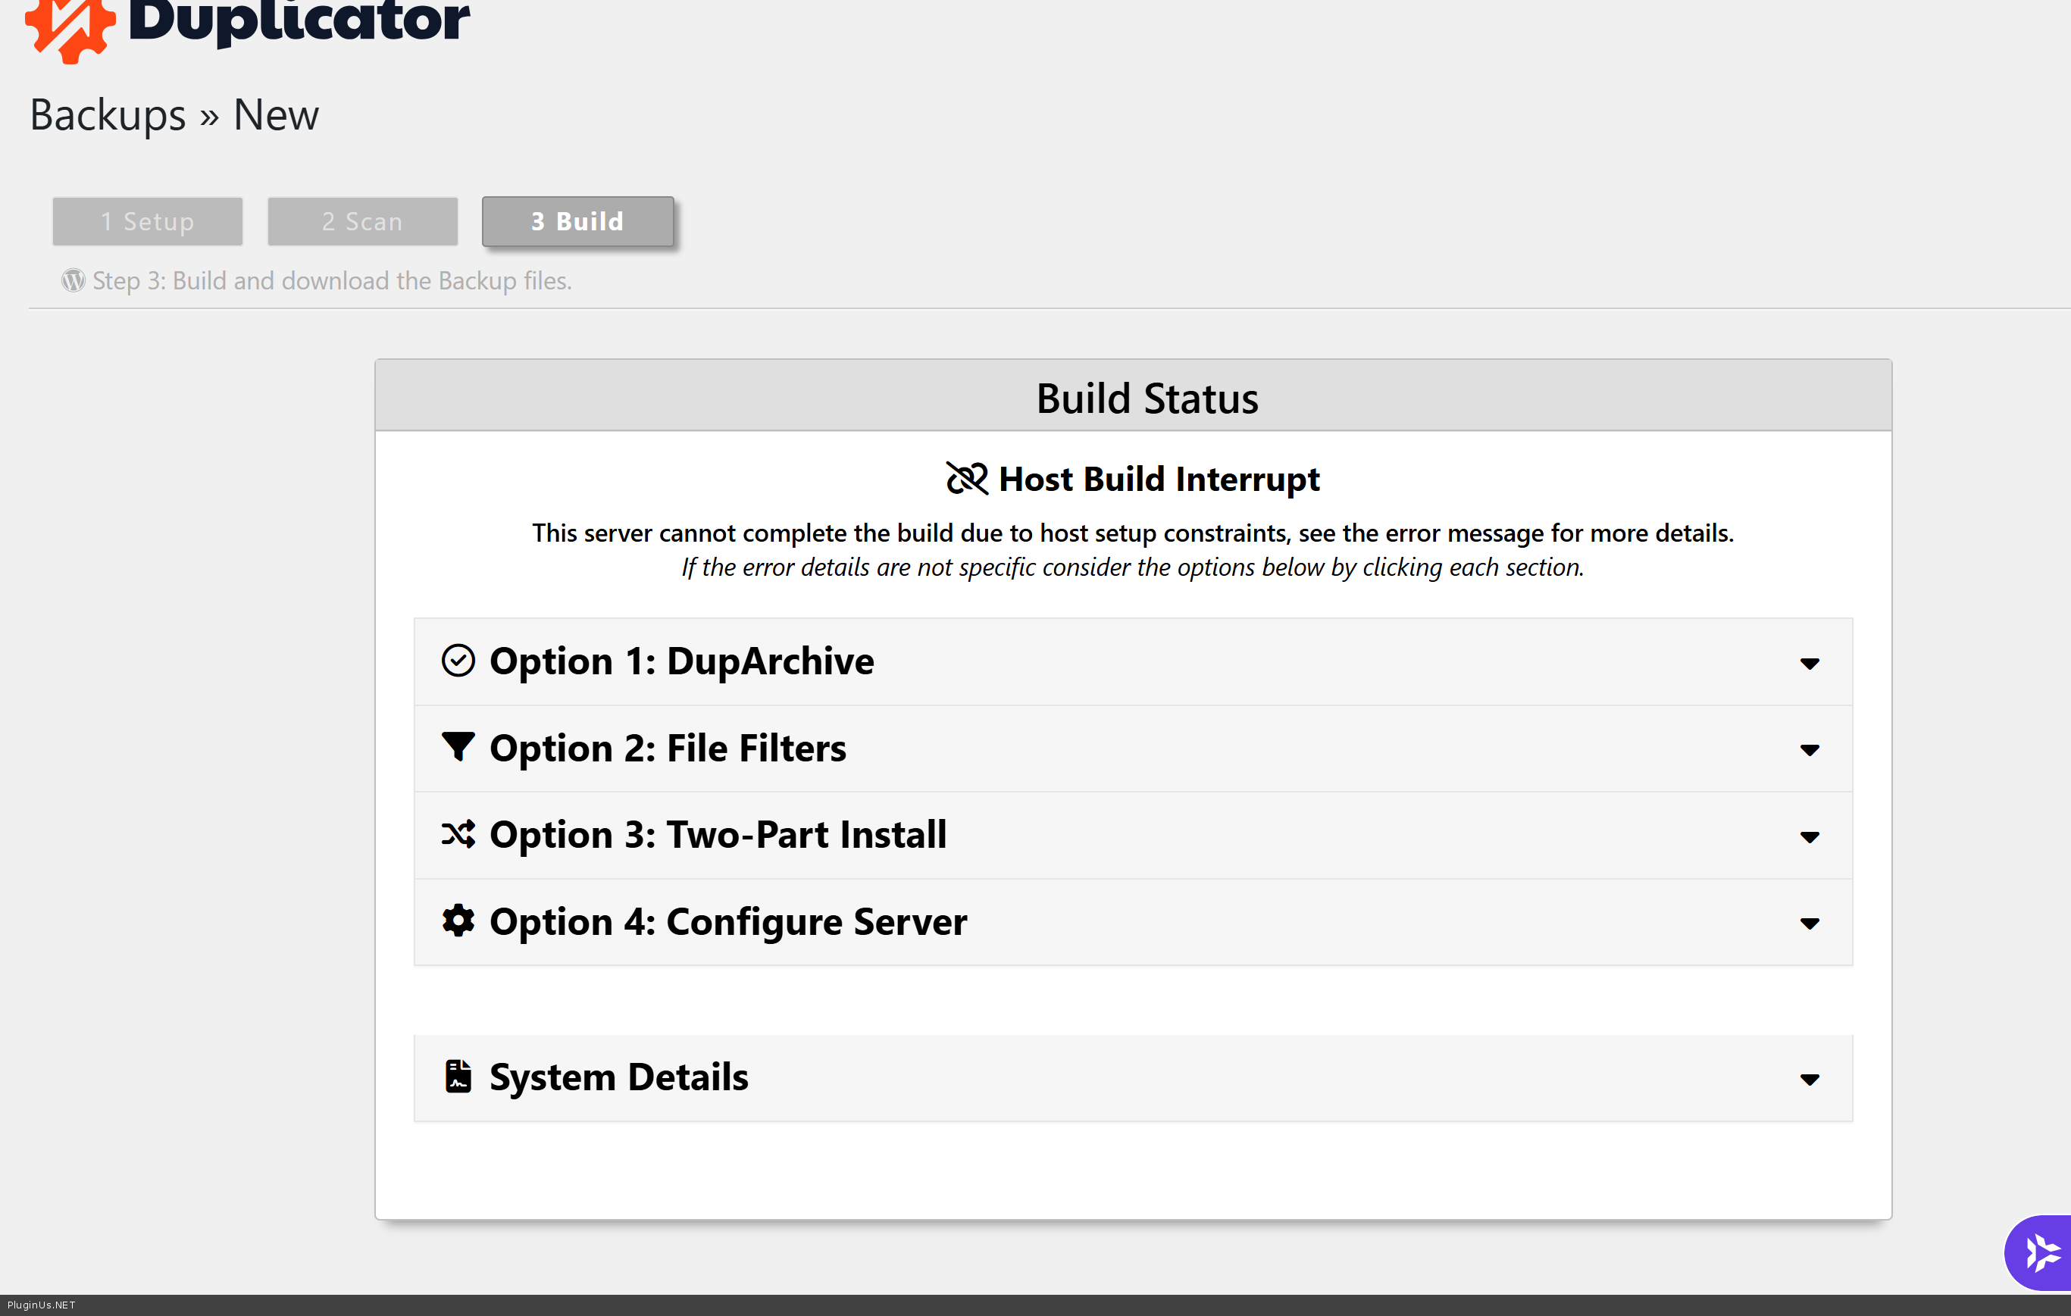This screenshot has height=1316, width=2071.
Task: Go to the 1 Setup step tab
Action: [x=147, y=221]
